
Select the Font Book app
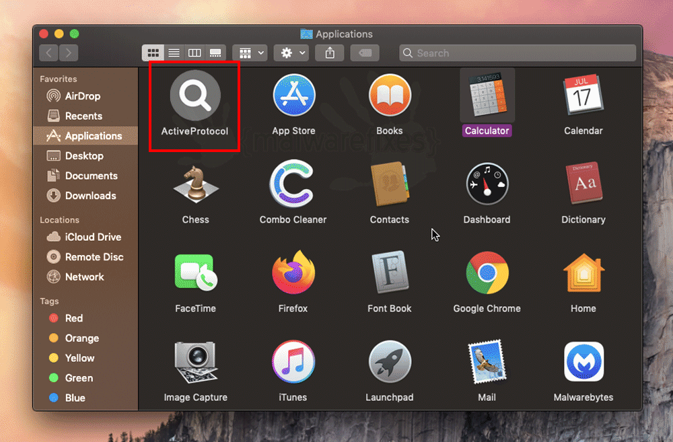tap(390, 272)
